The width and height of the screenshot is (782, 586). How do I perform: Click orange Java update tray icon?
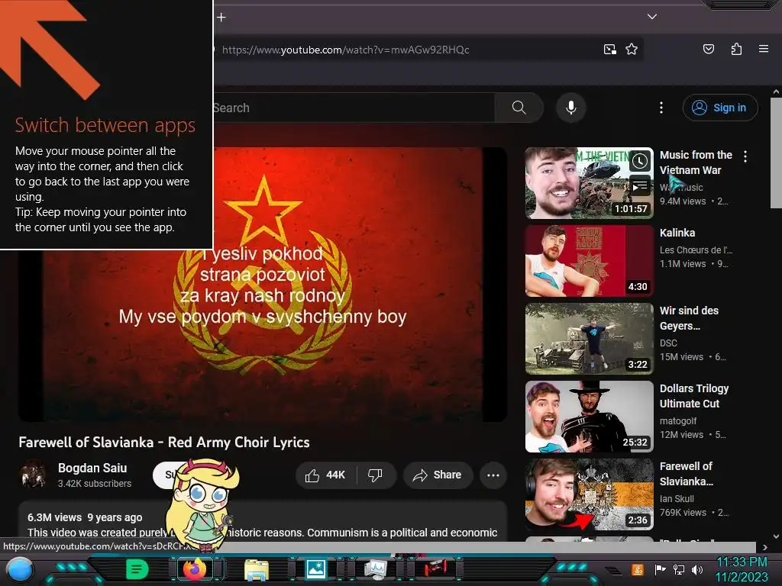coord(638,569)
